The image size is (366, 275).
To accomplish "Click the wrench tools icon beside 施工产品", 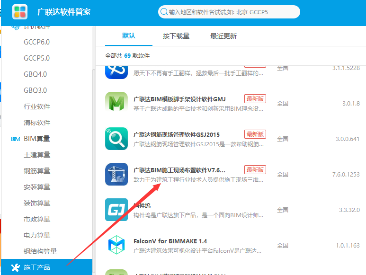I will tap(16, 267).
